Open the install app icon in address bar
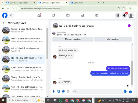The width and height of the screenshot is (138, 103). [119, 9]
